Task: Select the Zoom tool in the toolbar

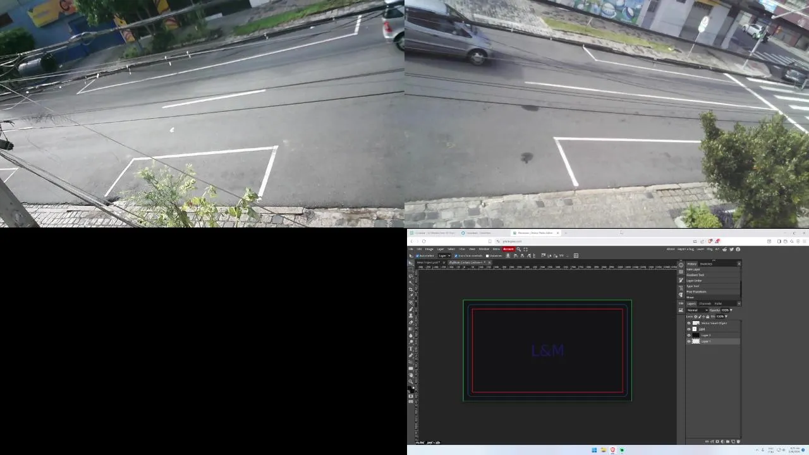Action: (411, 382)
